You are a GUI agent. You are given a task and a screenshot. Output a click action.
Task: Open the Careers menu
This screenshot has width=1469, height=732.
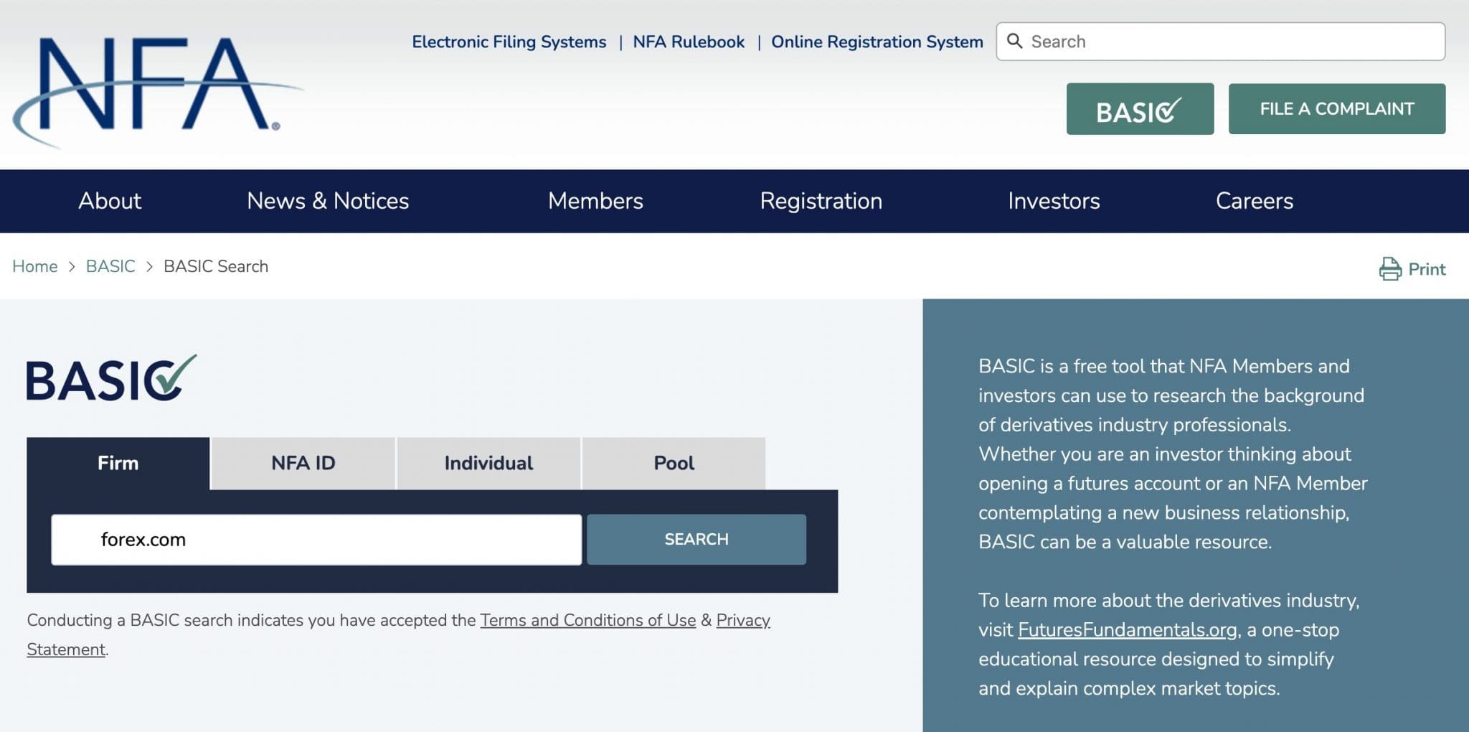(1255, 201)
